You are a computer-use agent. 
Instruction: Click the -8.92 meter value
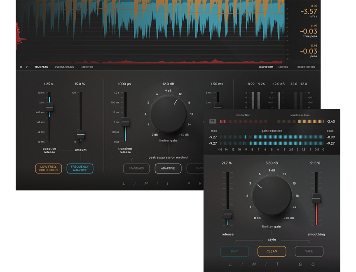pyautogui.click(x=251, y=84)
